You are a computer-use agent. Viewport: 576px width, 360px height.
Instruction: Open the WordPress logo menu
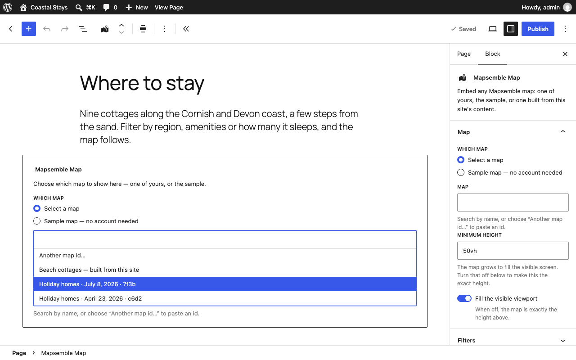click(7, 7)
